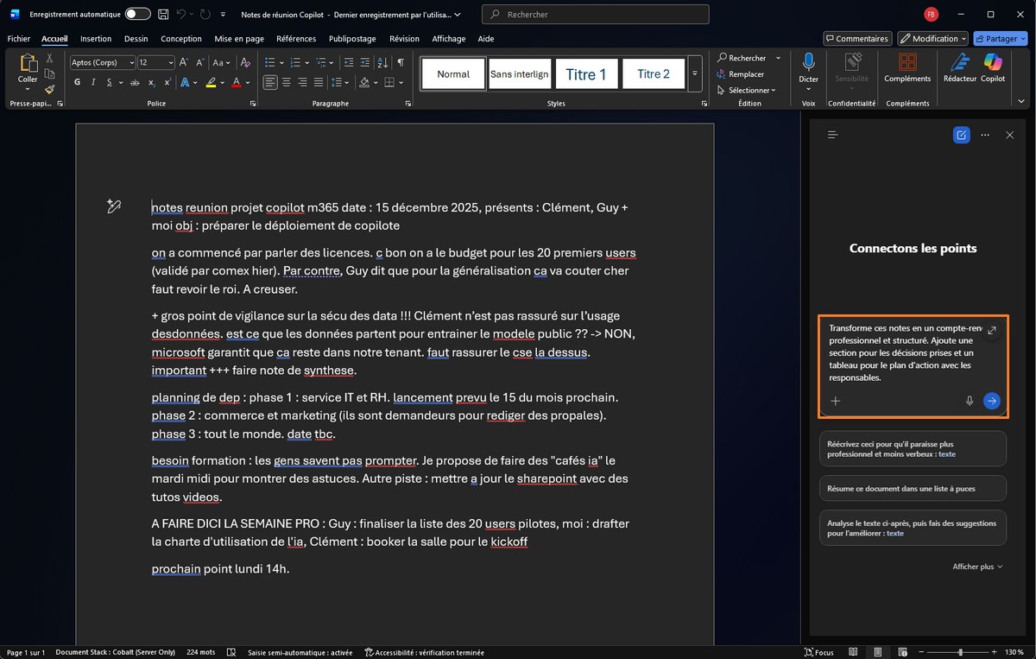Toggle the show paragraph marks button
This screenshot has height=659, width=1036.
pyautogui.click(x=401, y=62)
